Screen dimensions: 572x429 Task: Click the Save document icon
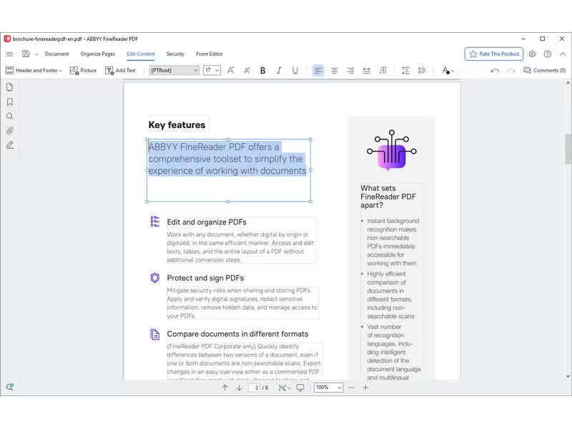[x=26, y=54]
